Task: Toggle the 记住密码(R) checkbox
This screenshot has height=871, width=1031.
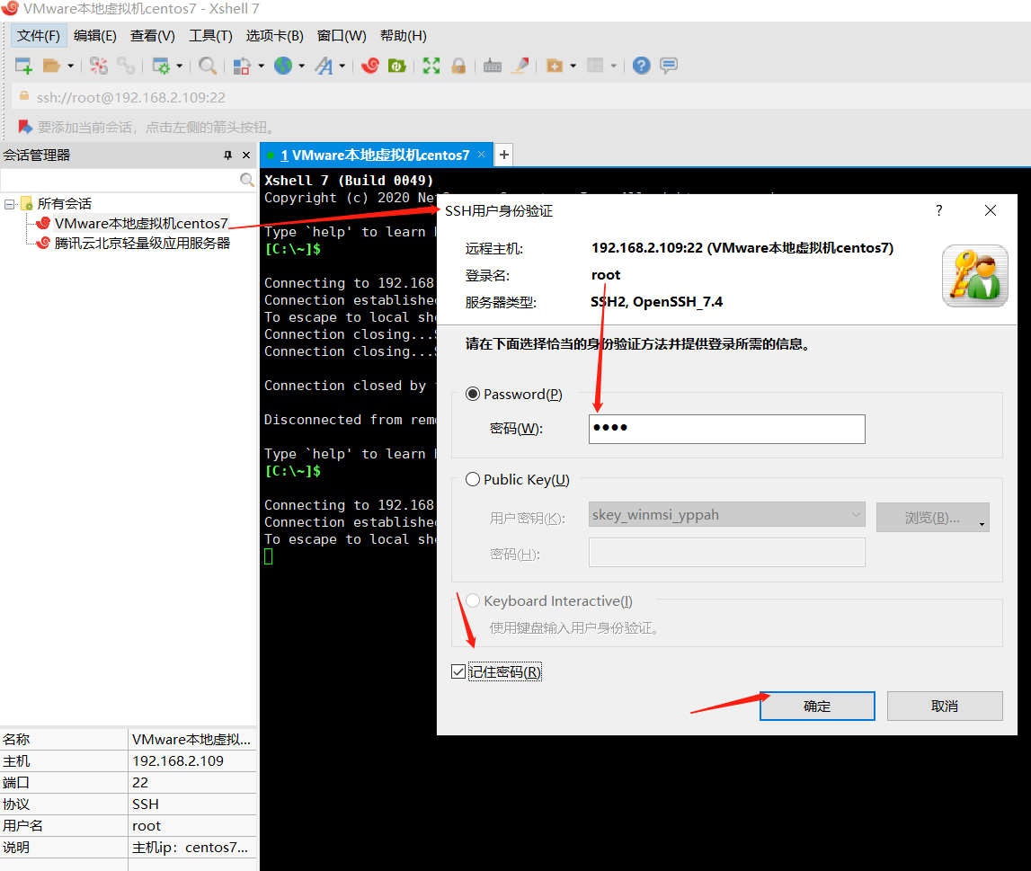Action: click(458, 671)
